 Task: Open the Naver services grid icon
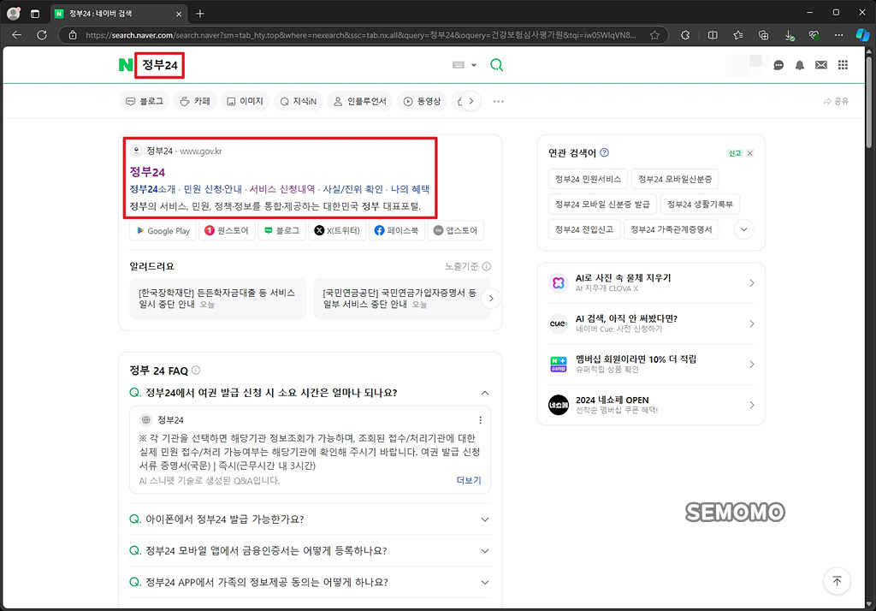click(x=843, y=65)
